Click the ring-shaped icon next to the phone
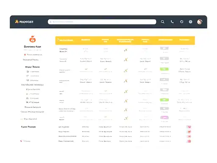The height and width of the screenshot is (163, 217). (182, 22)
